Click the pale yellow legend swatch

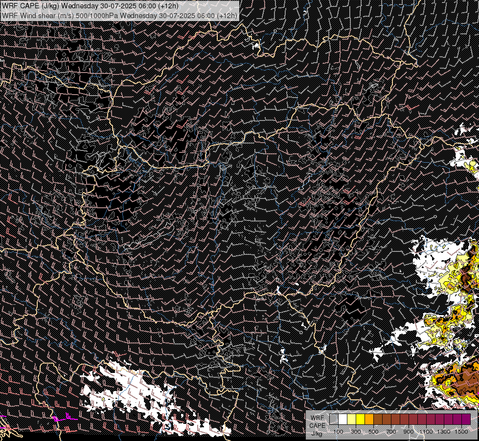coord(352,419)
